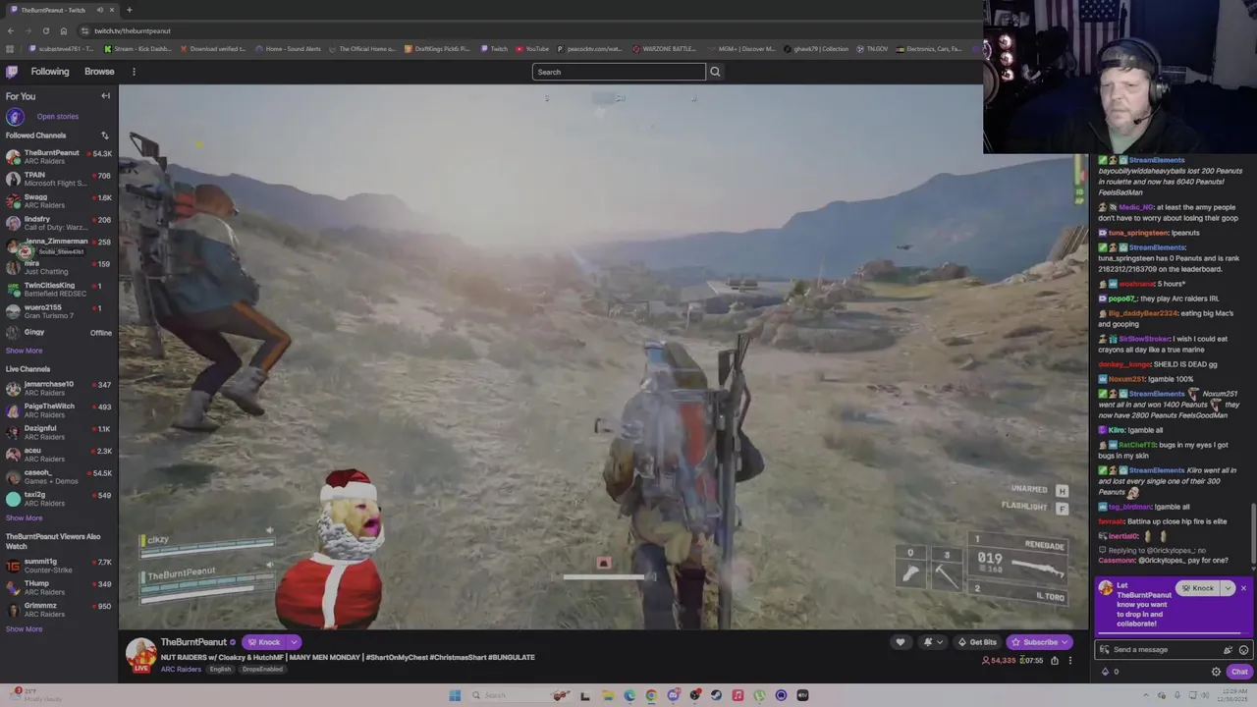Collapse the For You sidebar
Viewport: 1257px width, 707px height.
105,96
